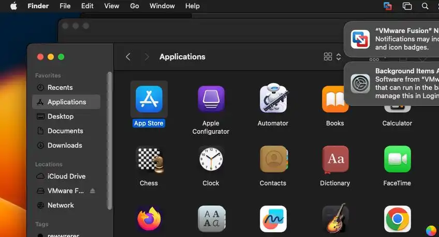Open the FaceTime app icon
This screenshot has width=439, height=237.
[398, 159]
